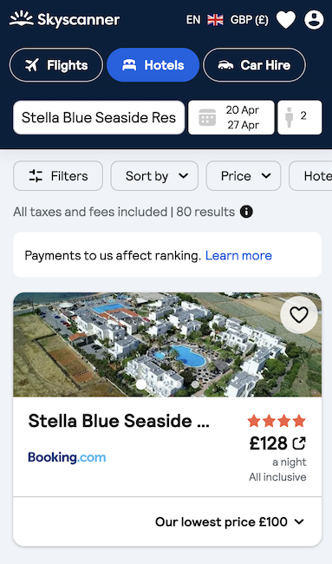Open the Stella Blue resort aerial photo
The width and height of the screenshot is (332, 564).
tap(167, 344)
